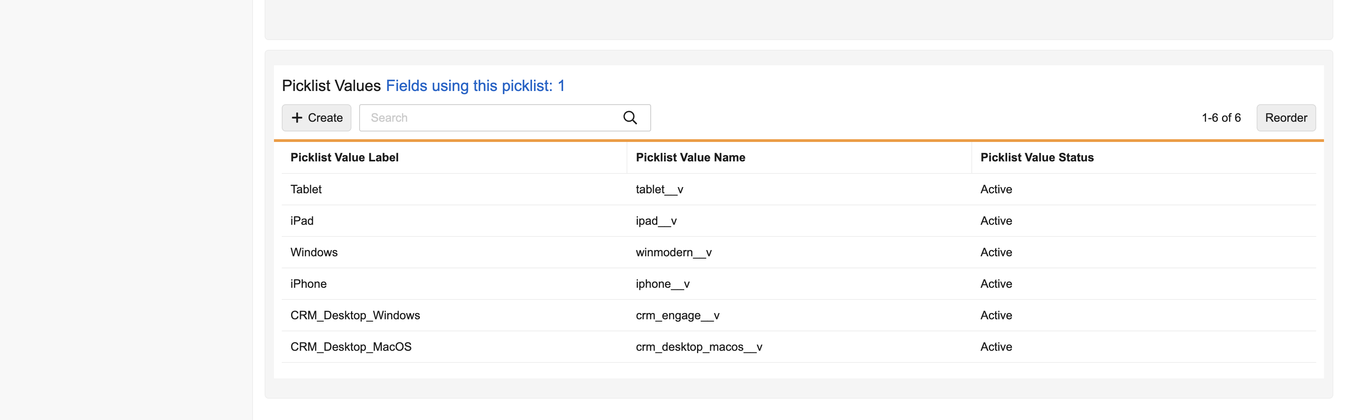The height and width of the screenshot is (420, 1345).
Task: Sort by Picklist Value Status header
Action: coord(1036,157)
